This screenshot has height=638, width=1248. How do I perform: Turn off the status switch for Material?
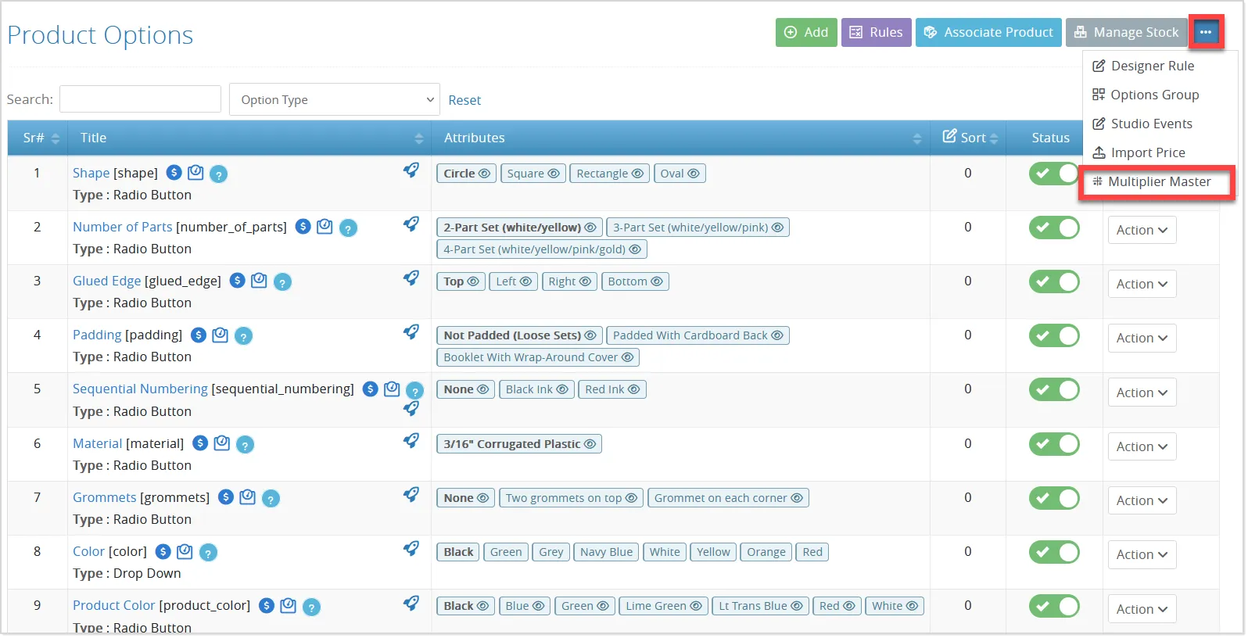(1054, 444)
